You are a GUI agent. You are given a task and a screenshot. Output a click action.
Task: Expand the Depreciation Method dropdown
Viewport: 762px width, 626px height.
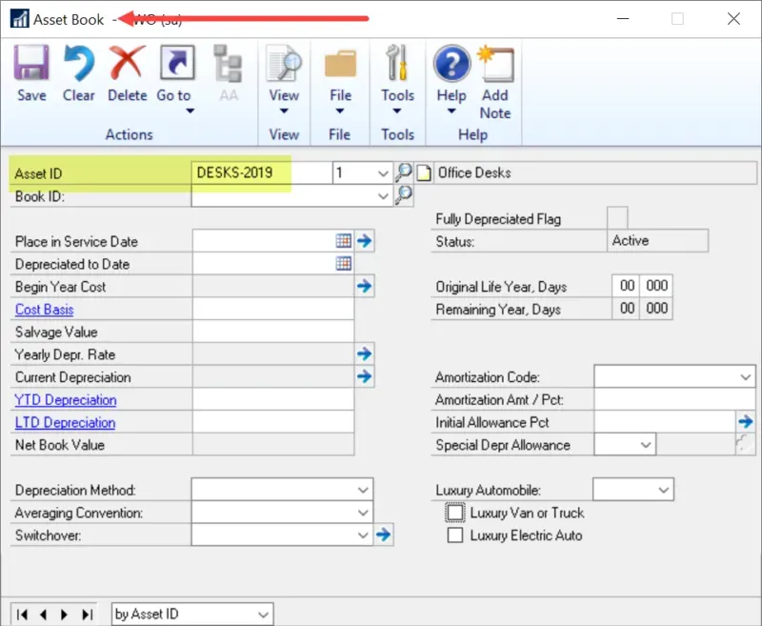point(363,490)
